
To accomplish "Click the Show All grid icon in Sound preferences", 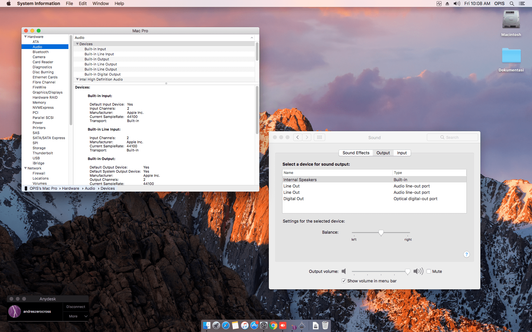I will (x=319, y=137).
